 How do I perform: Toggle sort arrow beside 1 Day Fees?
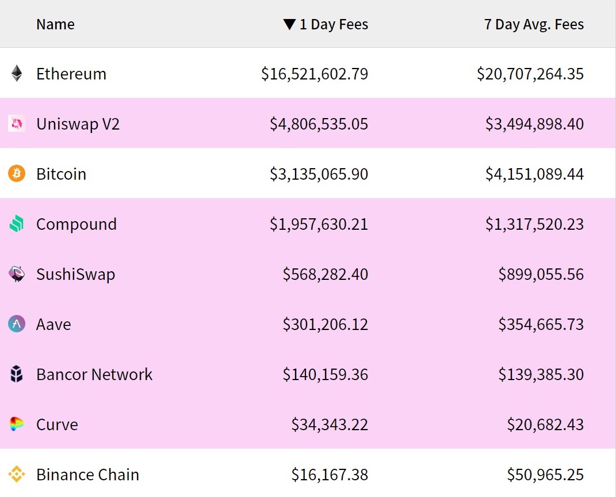pos(289,25)
